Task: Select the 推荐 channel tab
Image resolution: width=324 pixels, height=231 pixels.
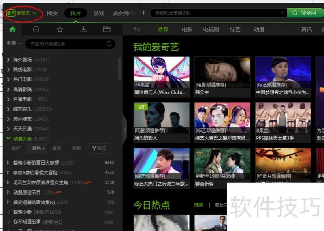Action: coord(163,29)
